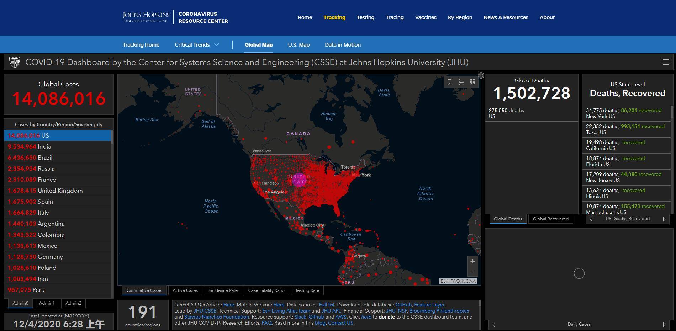Screen dimensions: 676x331
Task: Open the Bloomberg Philanthropies link
Action: (x=439, y=311)
